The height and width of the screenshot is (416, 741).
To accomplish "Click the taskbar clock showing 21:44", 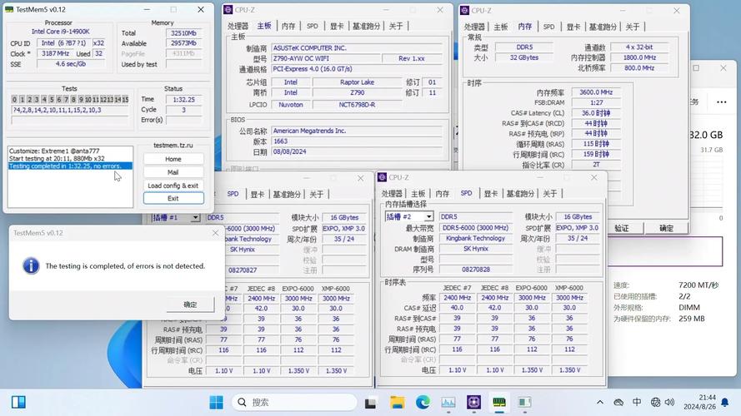I will (x=699, y=402).
